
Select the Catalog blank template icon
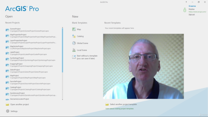74,36
